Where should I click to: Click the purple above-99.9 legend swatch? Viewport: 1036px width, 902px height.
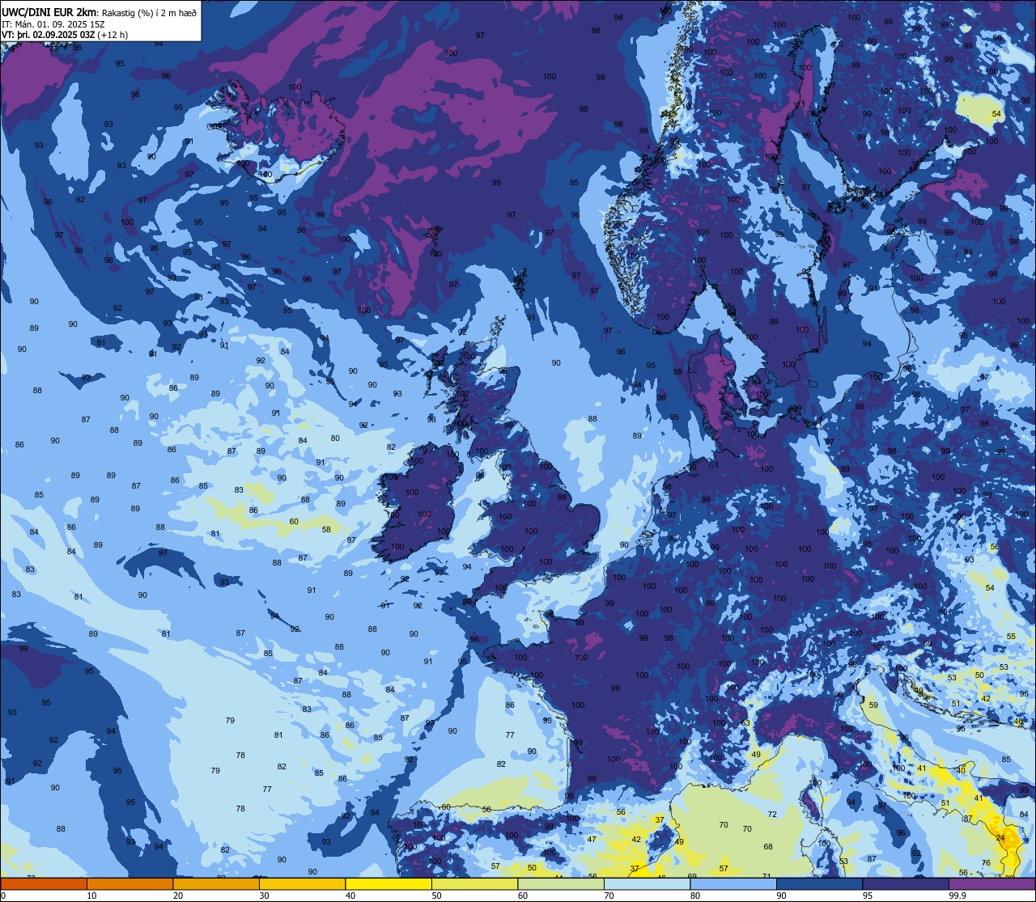coord(991,883)
